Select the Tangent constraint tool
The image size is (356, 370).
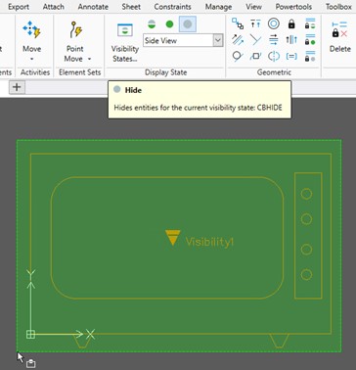pos(238,56)
